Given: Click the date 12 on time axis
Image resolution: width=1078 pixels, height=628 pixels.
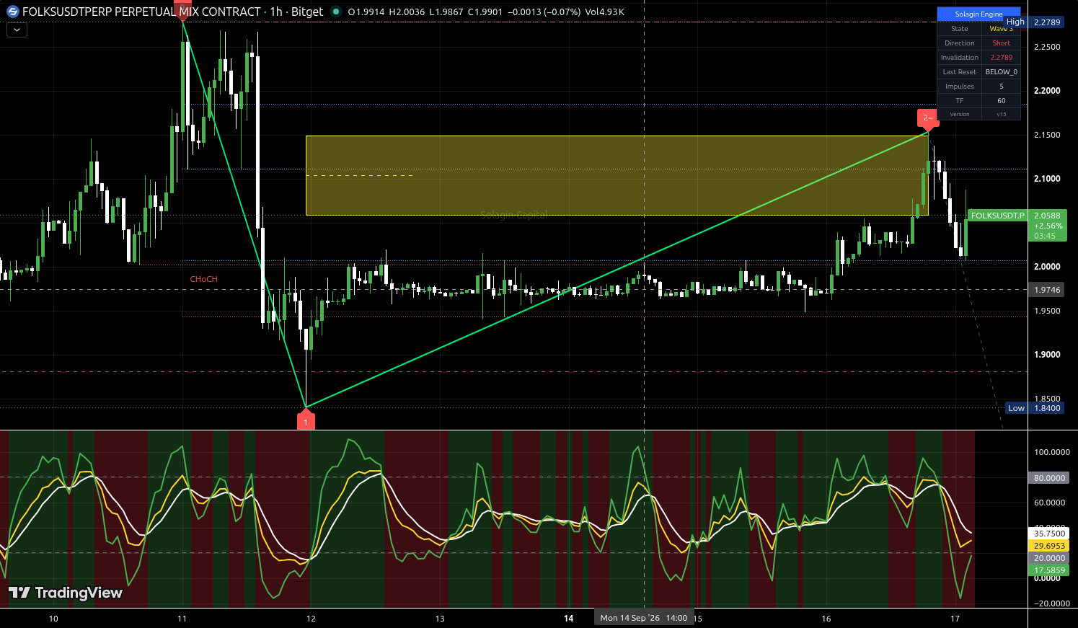Looking at the screenshot, I should [x=311, y=619].
